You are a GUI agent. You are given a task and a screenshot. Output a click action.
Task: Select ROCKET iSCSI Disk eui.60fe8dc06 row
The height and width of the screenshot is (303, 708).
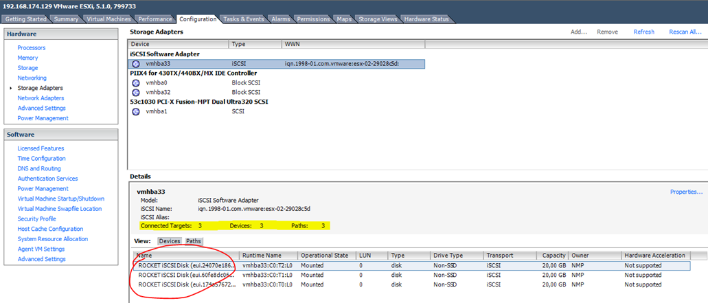point(411,275)
